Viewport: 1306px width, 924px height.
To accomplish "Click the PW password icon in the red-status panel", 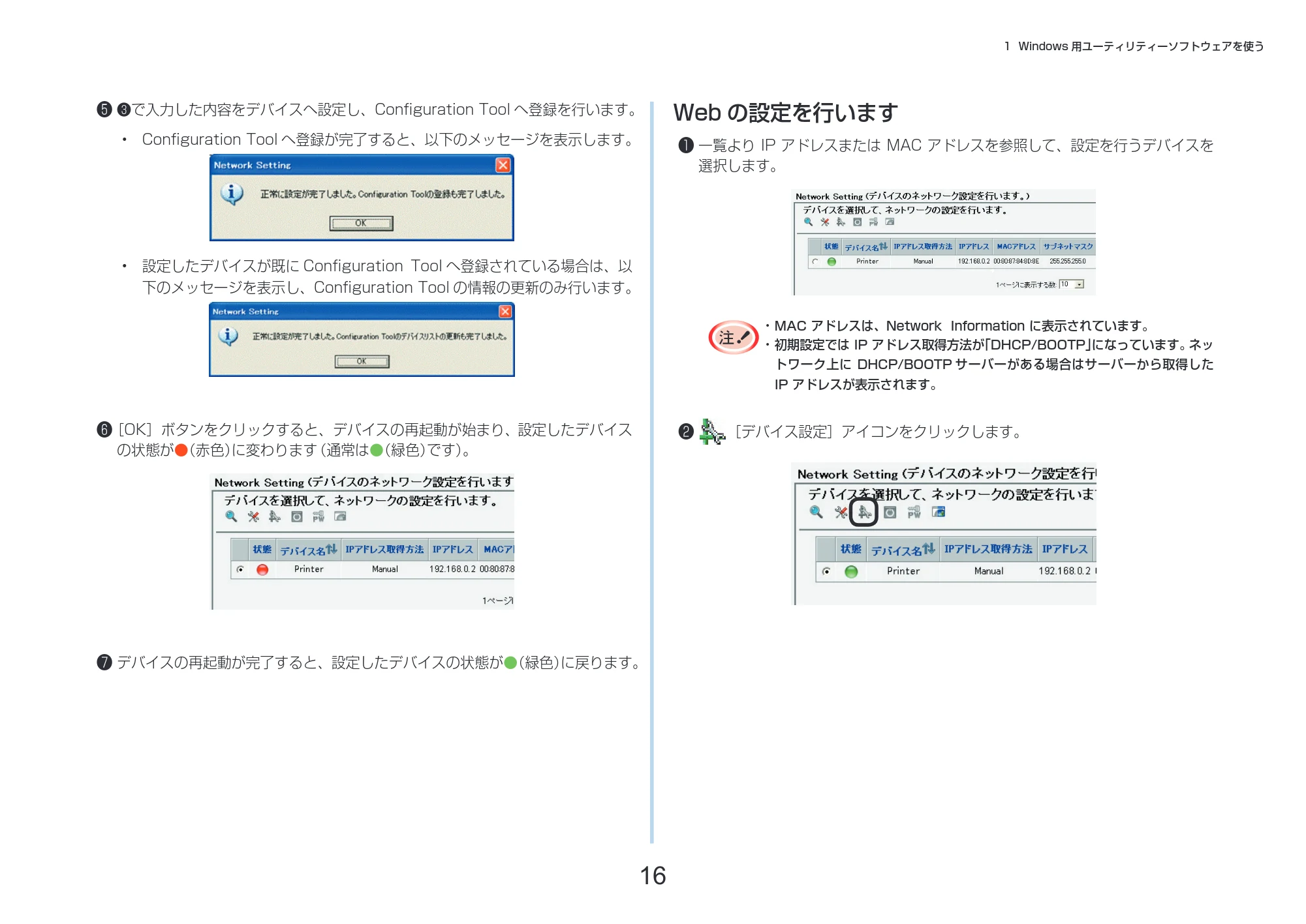I will click(x=319, y=516).
